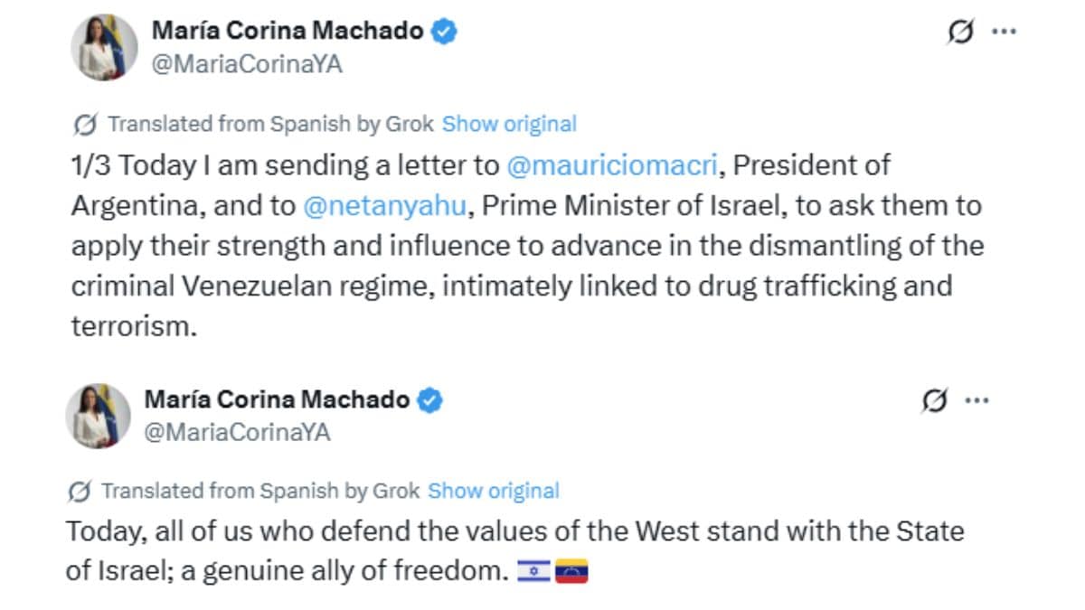This screenshot has height=610, width=1085.
Task: Click the @MariaCorinaYA handle on second tweet
Action: pos(237,433)
